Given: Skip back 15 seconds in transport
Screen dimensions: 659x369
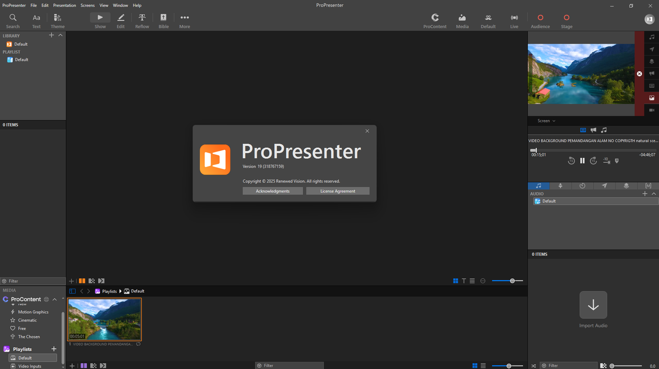Looking at the screenshot, I should pos(571,161).
